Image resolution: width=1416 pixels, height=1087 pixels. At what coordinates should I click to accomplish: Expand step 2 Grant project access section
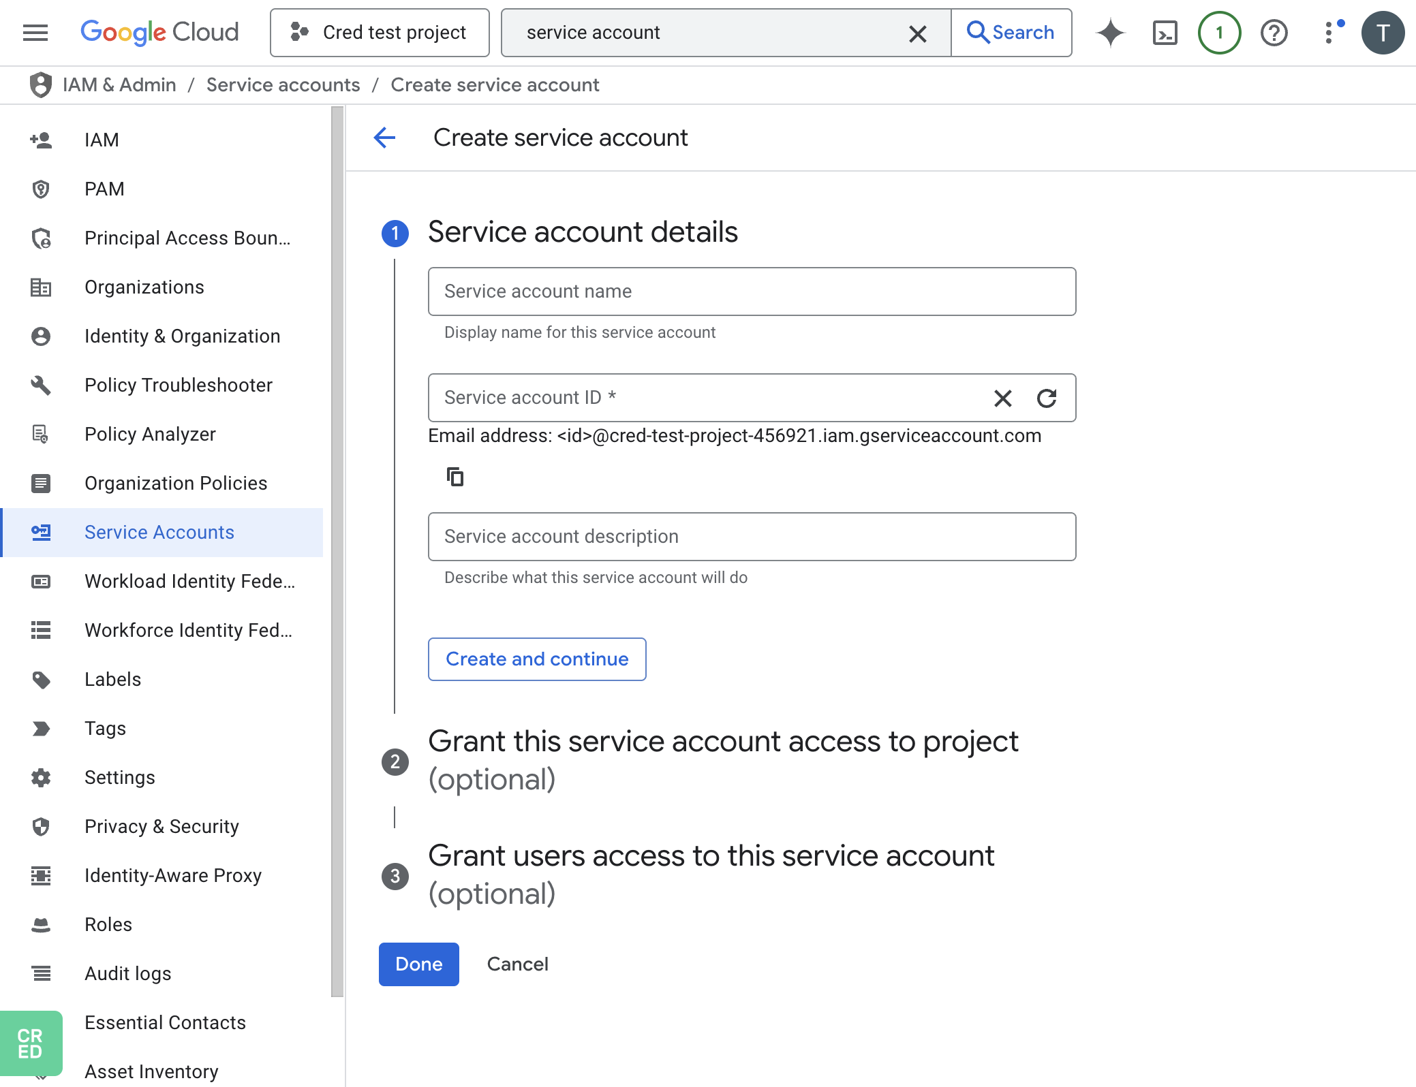[x=723, y=760]
